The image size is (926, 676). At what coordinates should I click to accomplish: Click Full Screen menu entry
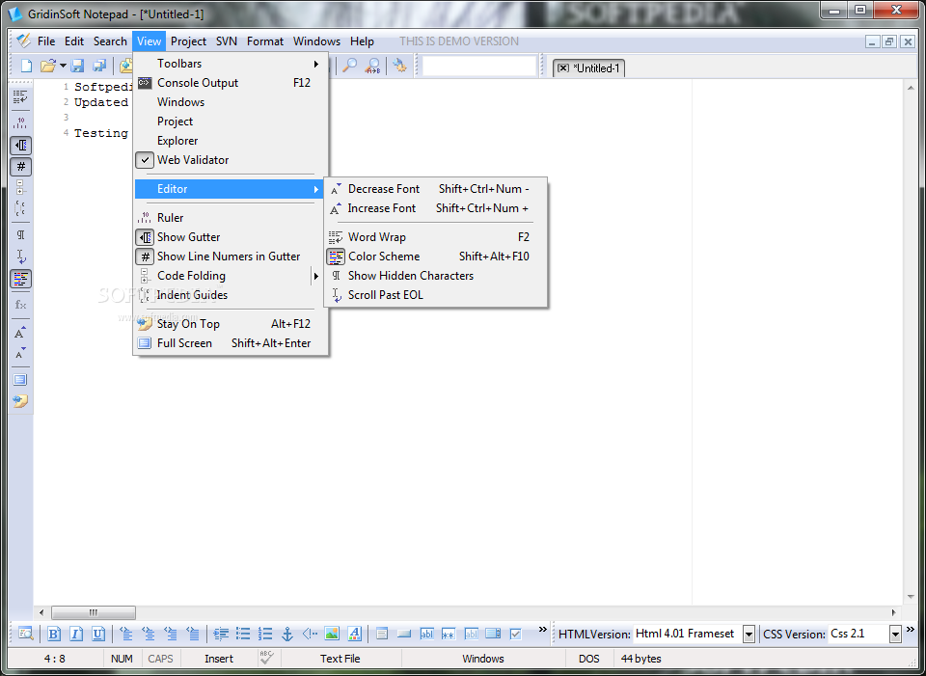(x=231, y=343)
